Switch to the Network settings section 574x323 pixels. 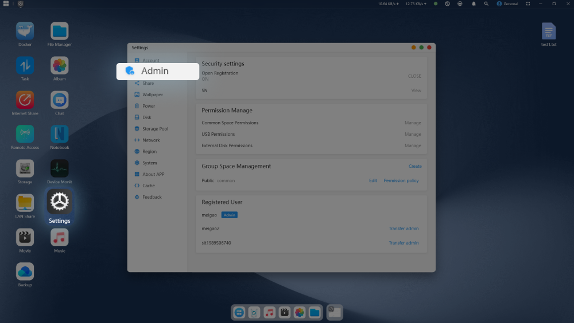tap(151, 140)
